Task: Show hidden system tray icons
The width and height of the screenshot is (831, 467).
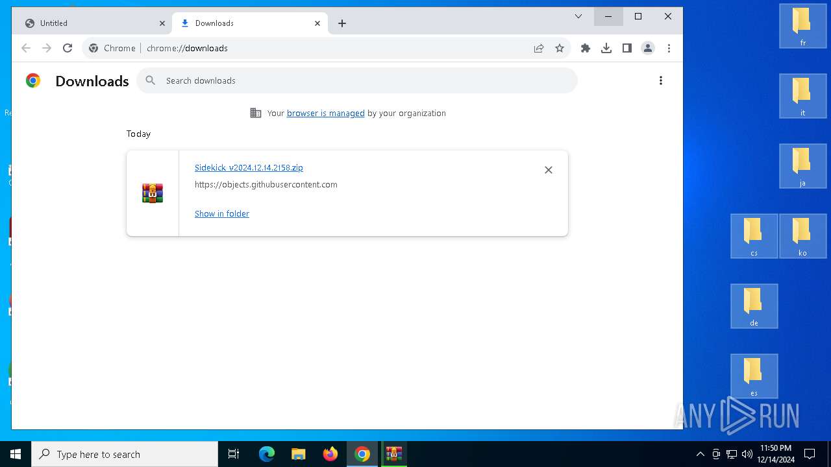Action: pos(700,454)
